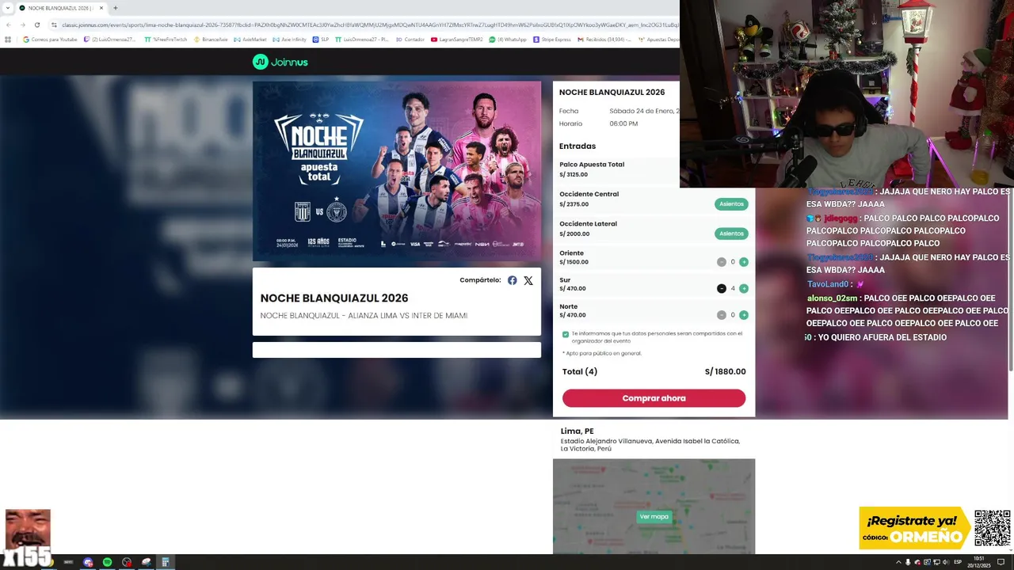
Task: Click chat overlay scrollbar
Action: 1011,279
